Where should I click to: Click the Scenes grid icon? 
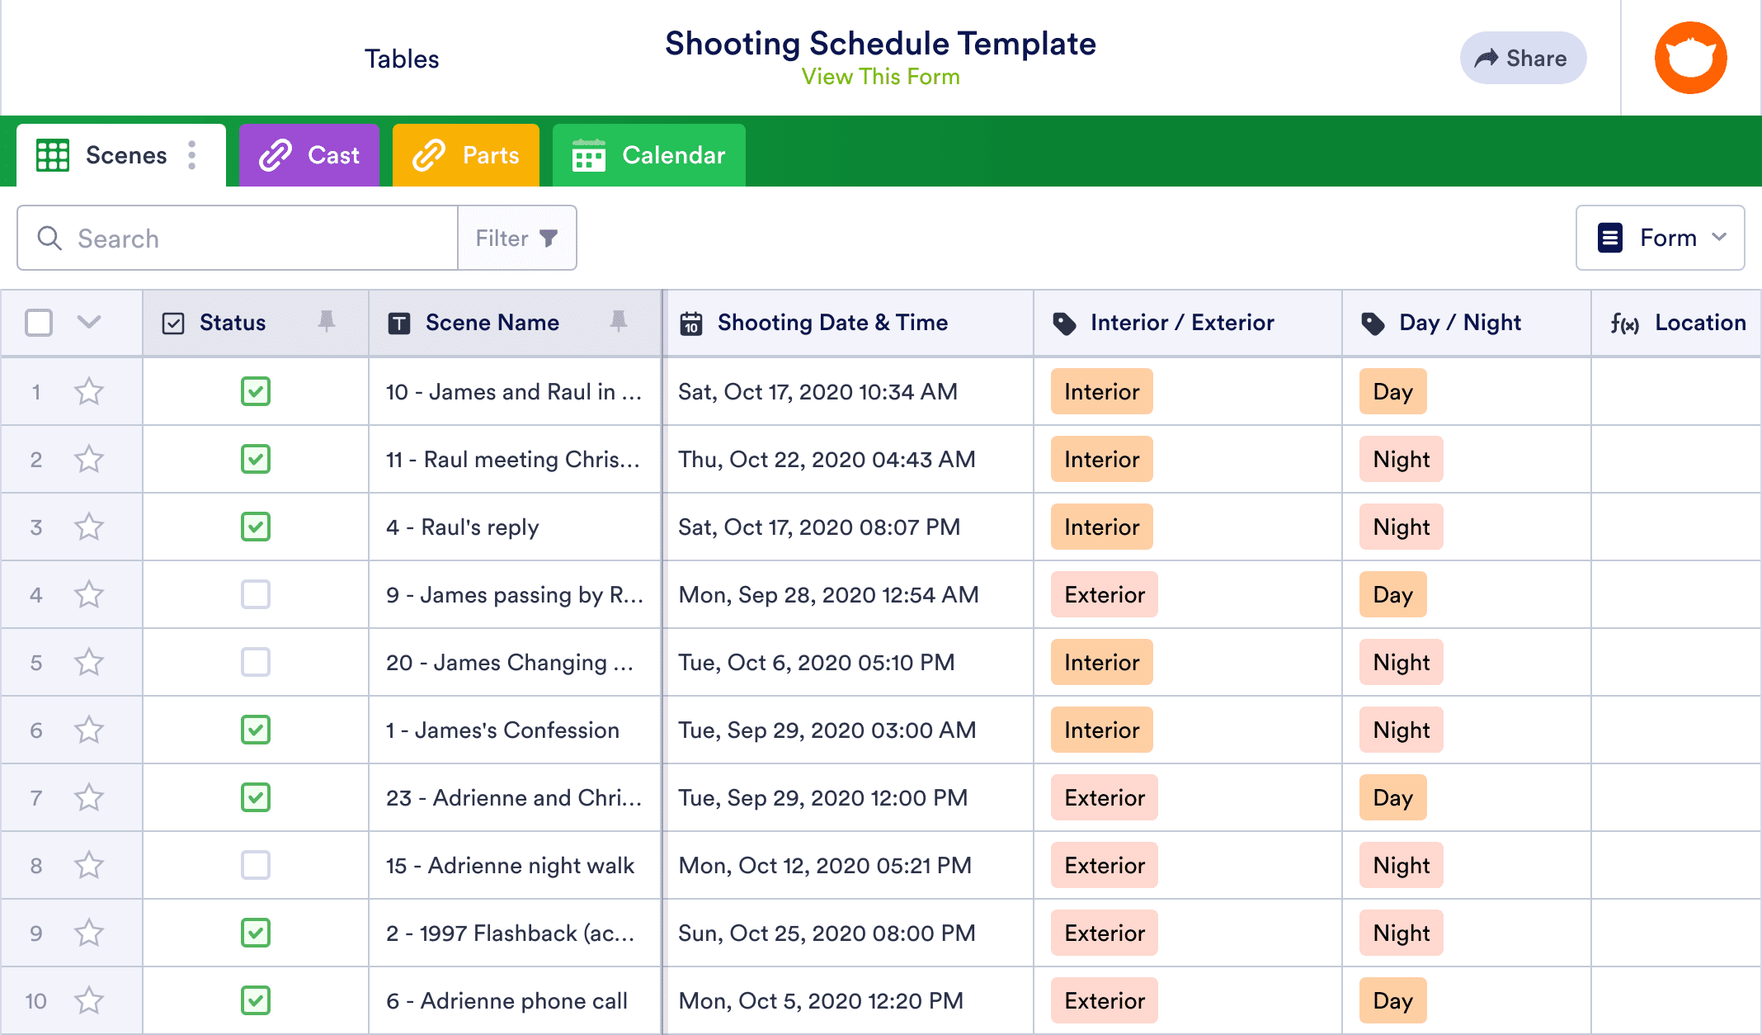(53, 155)
